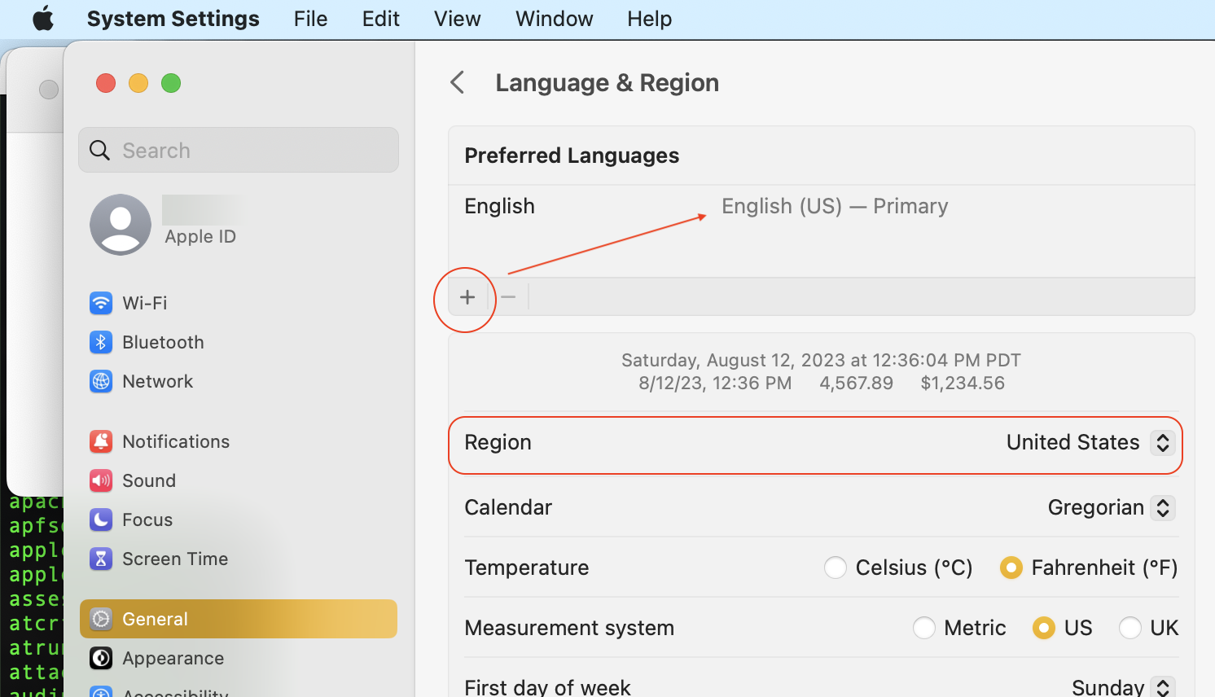Image resolution: width=1215 pixels, height=697 pixels.
Task: Click the Appearance icon in sidebar
Action: click(101, 658)
